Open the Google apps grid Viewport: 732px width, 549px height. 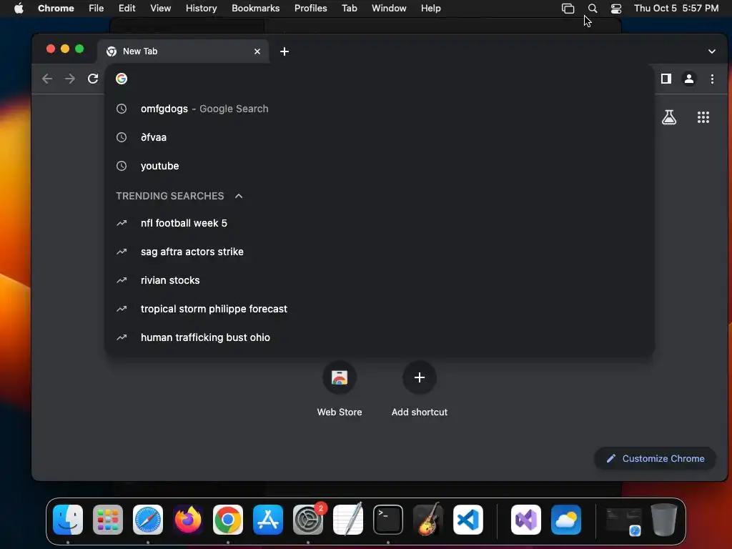pos(703,117)
